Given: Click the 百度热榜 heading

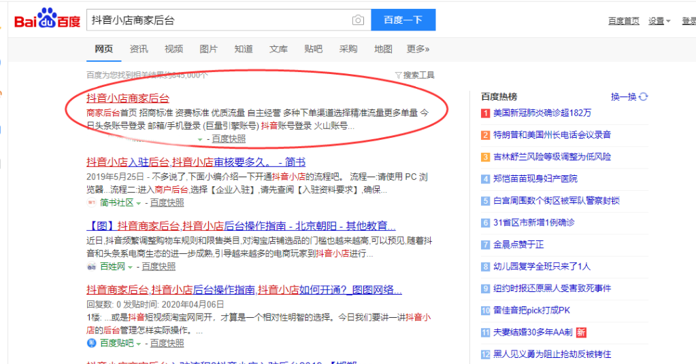Looking at the screenshot, I should [499, 96].
